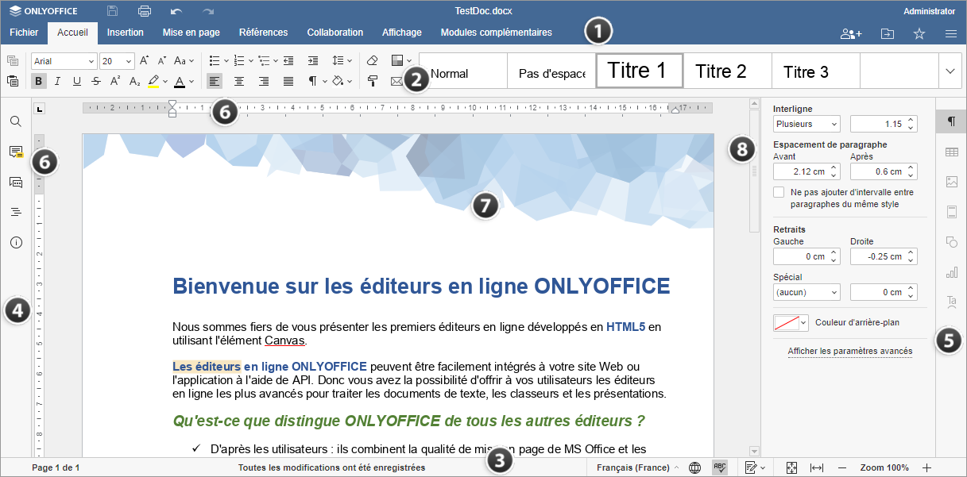Screen dimensions: 967x477
Task: Center align the paragraph
Action: point(239,80)
